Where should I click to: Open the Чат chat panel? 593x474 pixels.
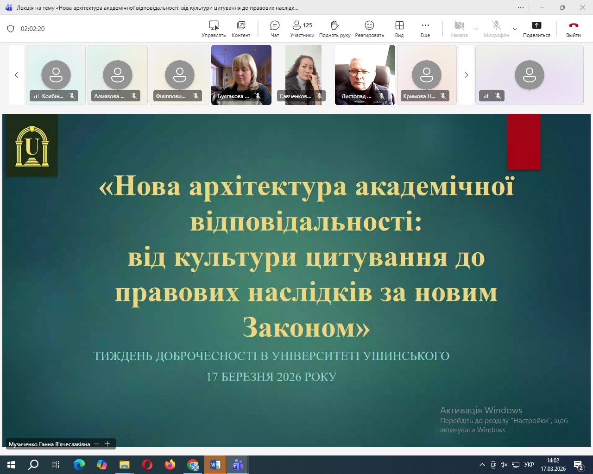point(275,29)
